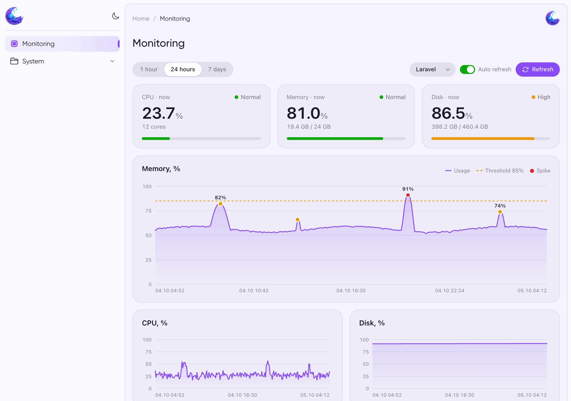The height and width of the screenshot is (401, 571).
Task: Select the 7 days time range
Action: point(217,70)
